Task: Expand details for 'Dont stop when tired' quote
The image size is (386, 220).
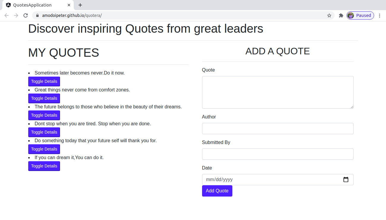Action: pos(44,132)
